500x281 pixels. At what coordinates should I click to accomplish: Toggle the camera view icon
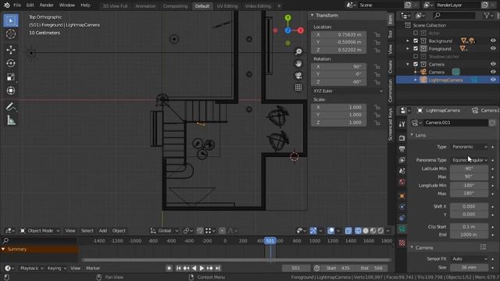tap(298, 76)
